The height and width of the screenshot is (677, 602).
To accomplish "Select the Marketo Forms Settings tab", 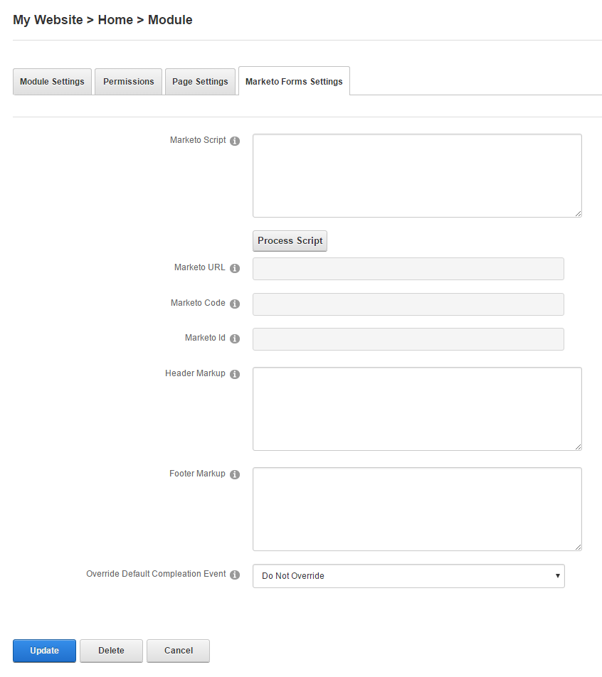I will click(294, 82).
